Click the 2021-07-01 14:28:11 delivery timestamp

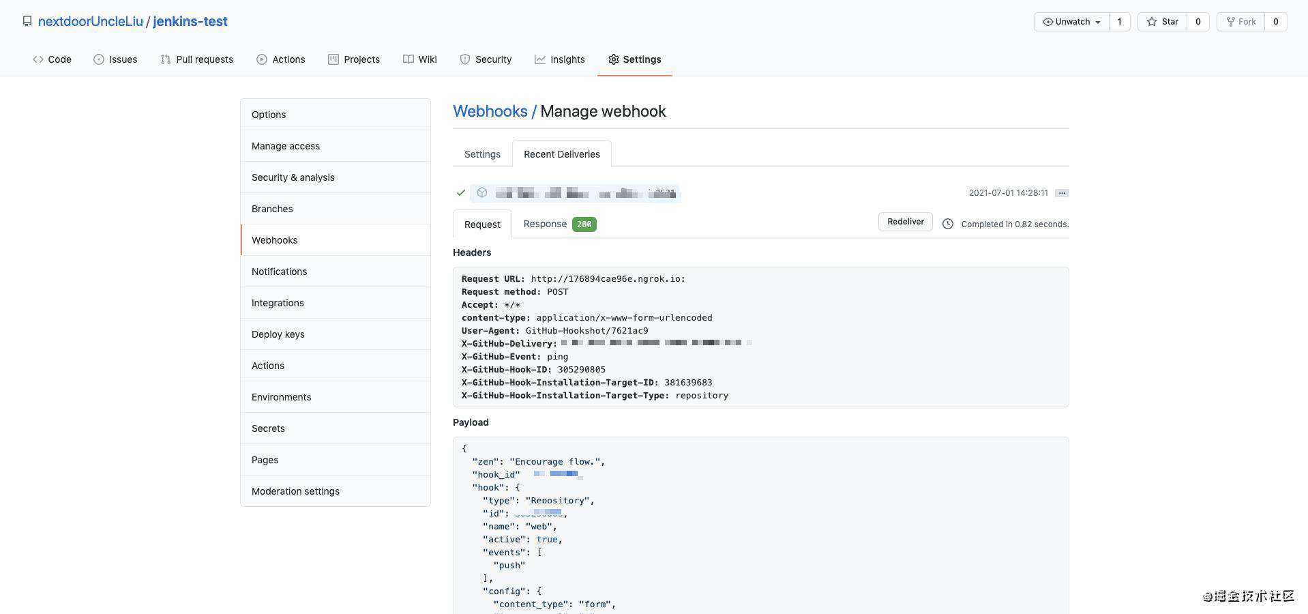click(1008, 193)
